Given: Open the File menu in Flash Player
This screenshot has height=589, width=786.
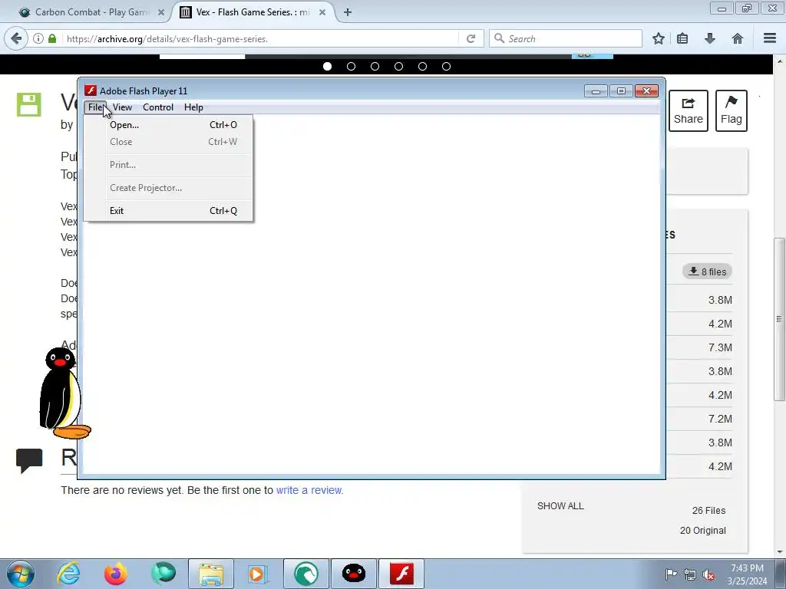Looking at the screenshot, I should pos(94,107).
